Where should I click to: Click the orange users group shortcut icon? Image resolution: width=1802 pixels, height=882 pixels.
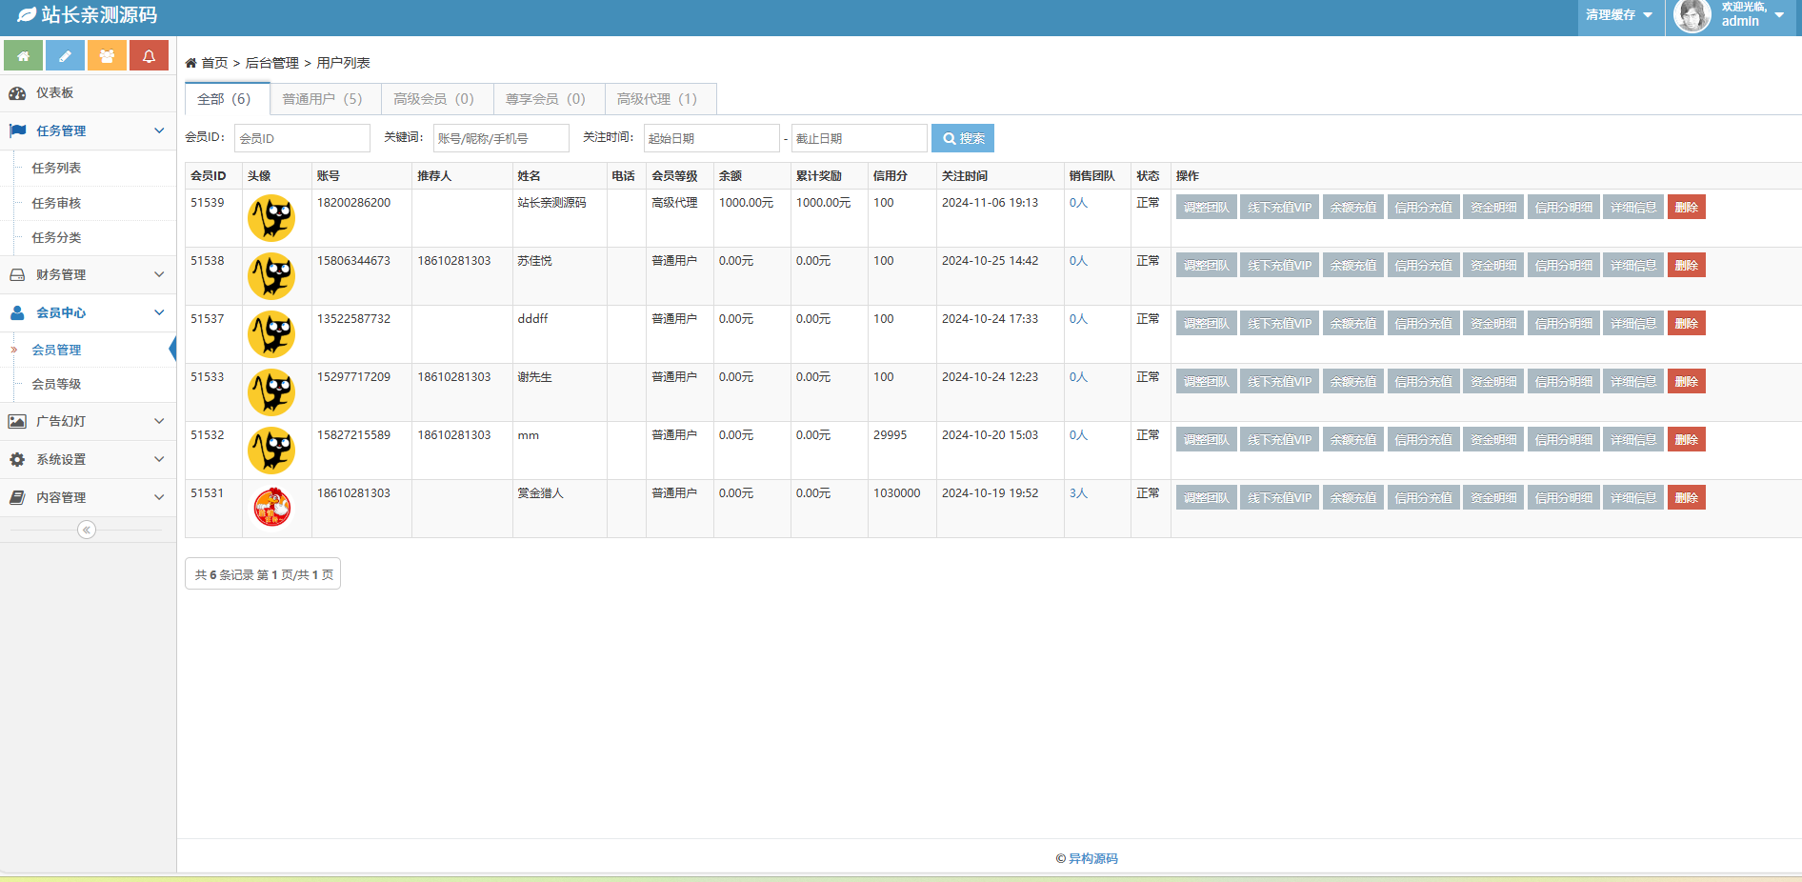click(107, 56)
